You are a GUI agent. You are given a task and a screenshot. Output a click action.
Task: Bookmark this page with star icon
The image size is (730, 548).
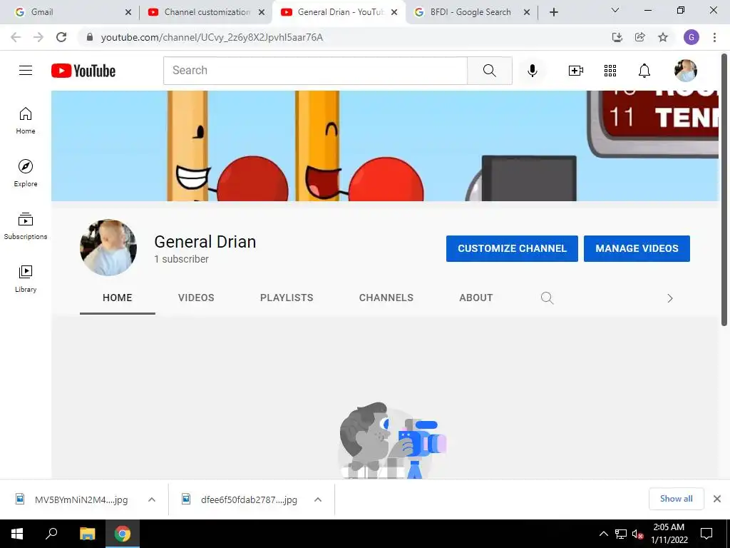coord(663,37)
